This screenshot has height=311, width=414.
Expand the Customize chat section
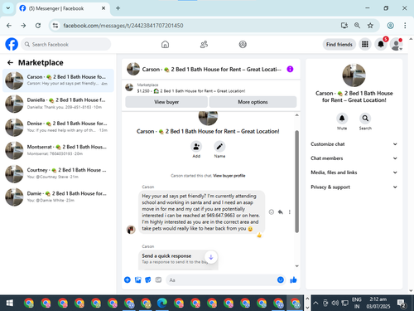click(354, 144)
